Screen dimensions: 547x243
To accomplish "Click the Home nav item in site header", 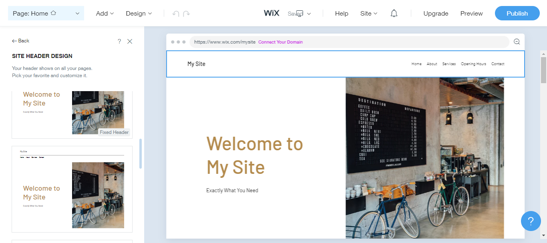I will coord(416,64).
